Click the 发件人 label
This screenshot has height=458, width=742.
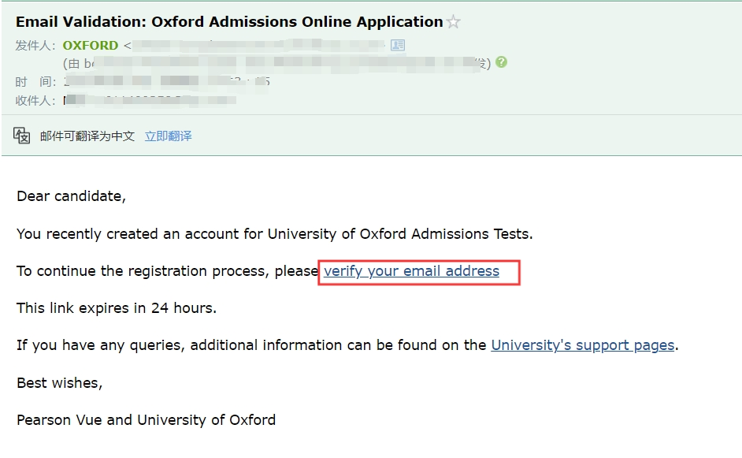click(x=35, y=46)
